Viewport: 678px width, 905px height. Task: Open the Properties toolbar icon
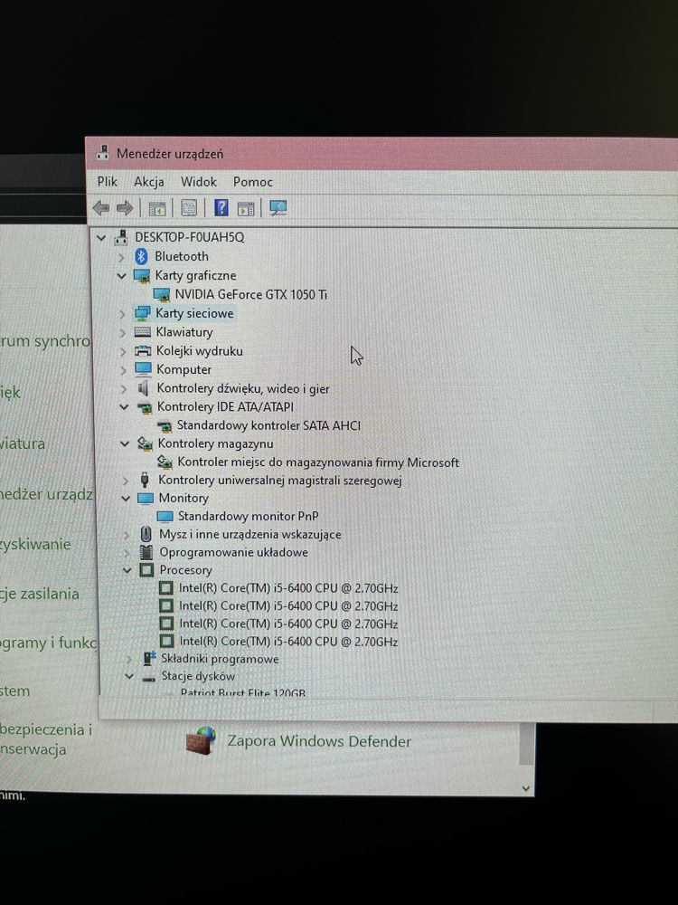coord(189,208)
